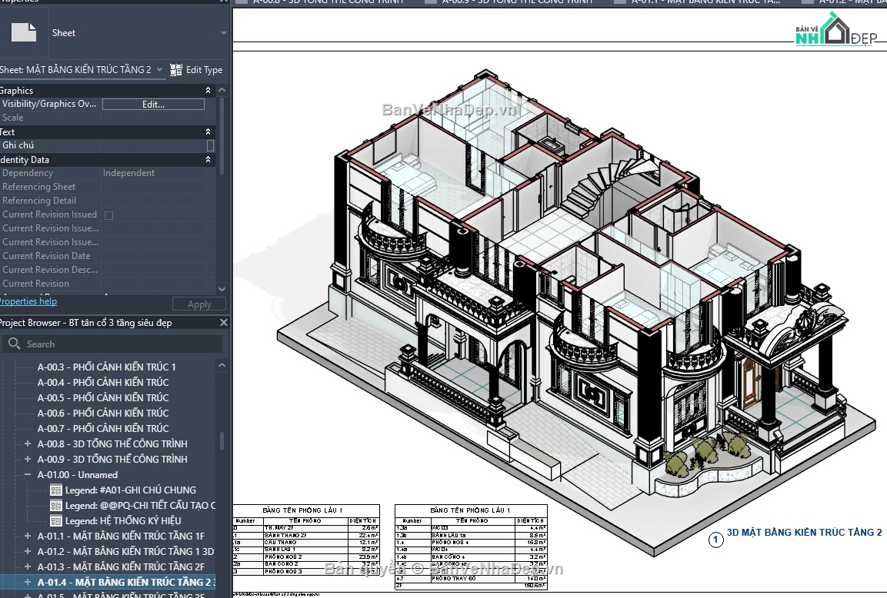
Task: Collapse sheet A-01.00 - Unnamed
Action: pyautogui.click(x=27, y=474)
